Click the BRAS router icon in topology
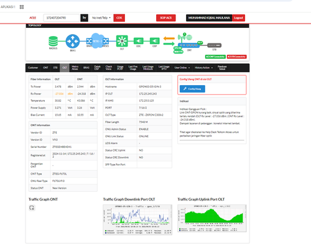This screenshot has height=244, width=311. [x=73, y=41]
